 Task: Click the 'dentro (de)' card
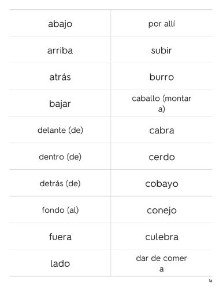point(60,157)
